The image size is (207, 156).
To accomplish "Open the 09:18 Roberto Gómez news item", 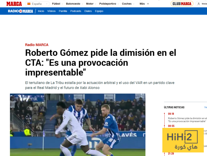I will click(x=187, y=120).
